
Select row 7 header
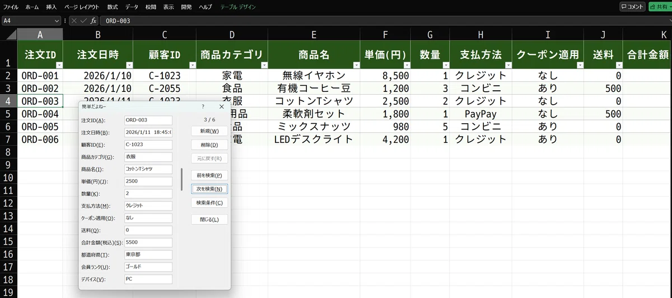point(8,139)
